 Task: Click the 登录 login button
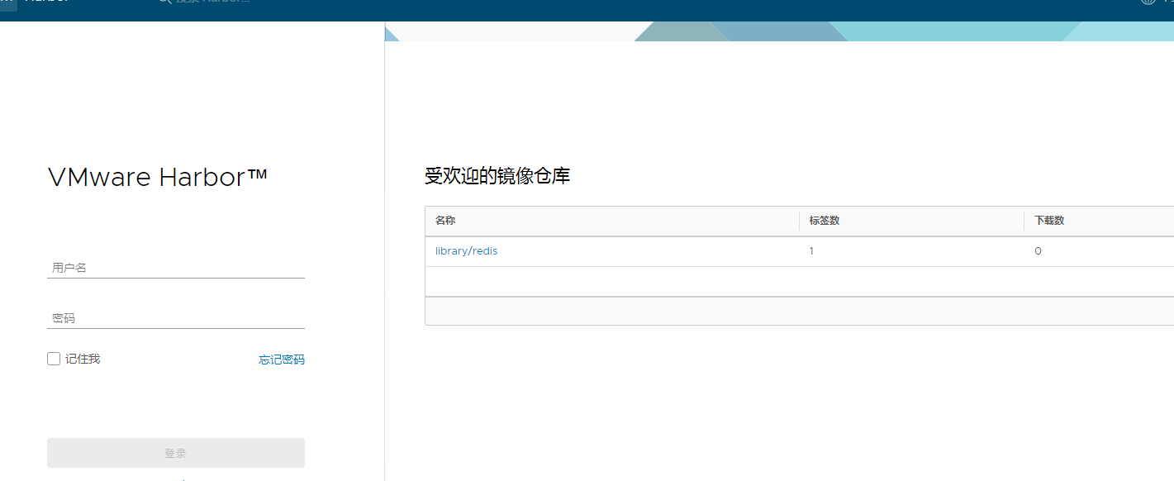pos(176,453)
